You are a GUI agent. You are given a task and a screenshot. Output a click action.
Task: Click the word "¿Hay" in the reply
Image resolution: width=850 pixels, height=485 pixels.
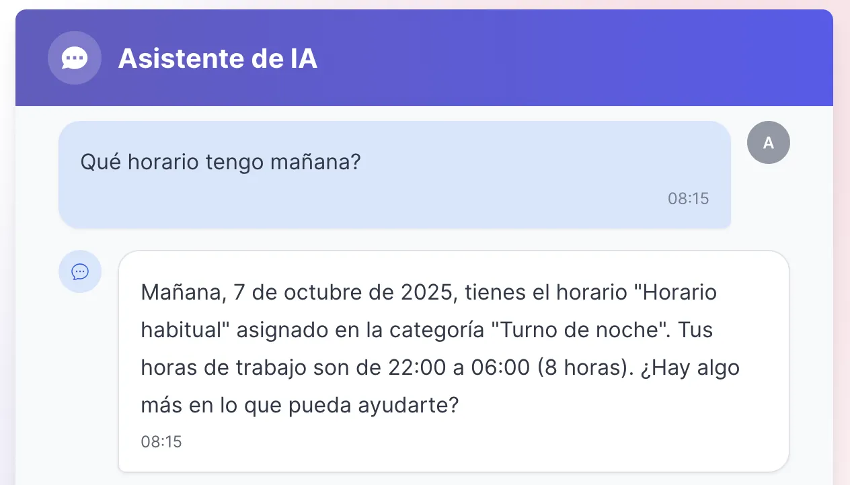click(662, 368)
